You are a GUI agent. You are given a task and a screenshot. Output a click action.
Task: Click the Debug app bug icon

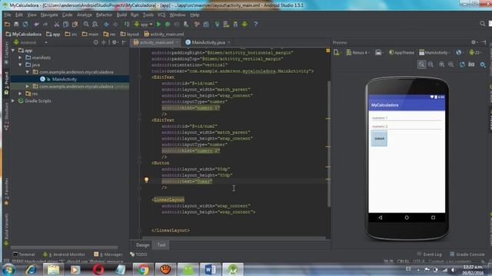168,24
